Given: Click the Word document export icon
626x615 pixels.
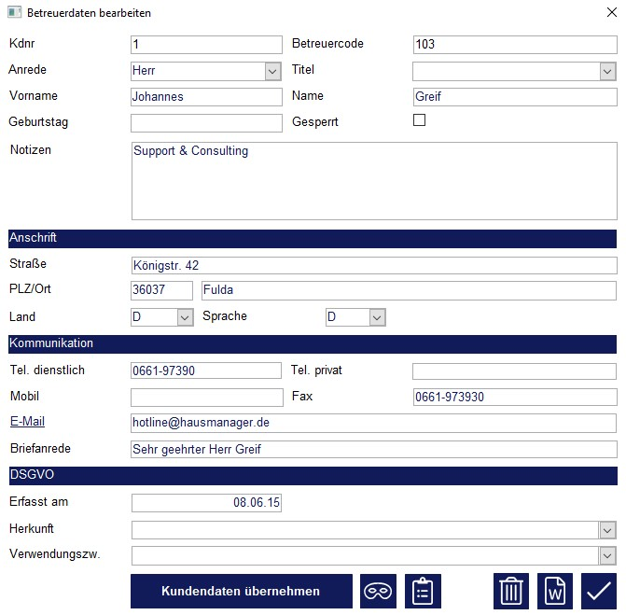Looking at the screenshot, I should point(555,592).
